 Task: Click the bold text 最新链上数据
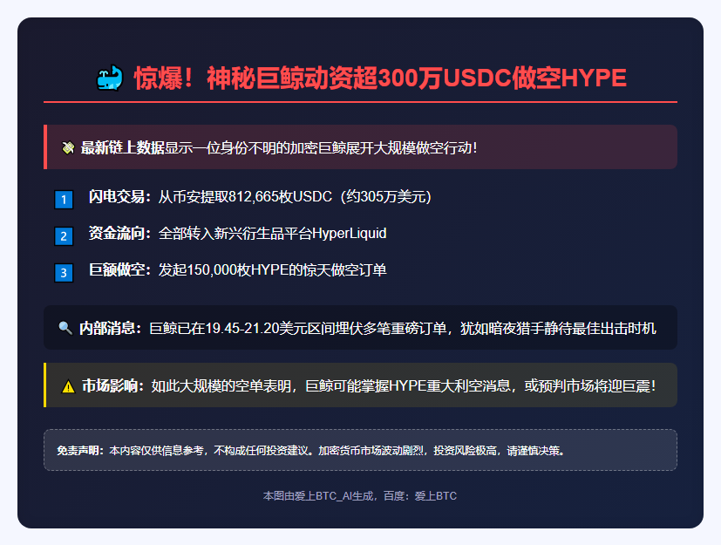click(x=122, y=147)
